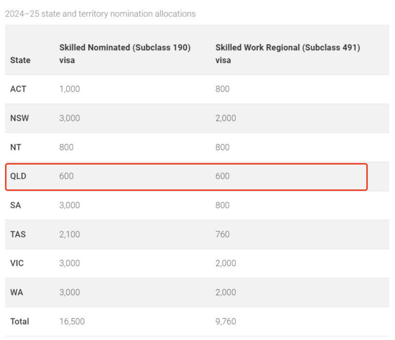Click the ACT Subclass 190 value 1,000
This screenshot has height=340, width=395.
point(70,89)
